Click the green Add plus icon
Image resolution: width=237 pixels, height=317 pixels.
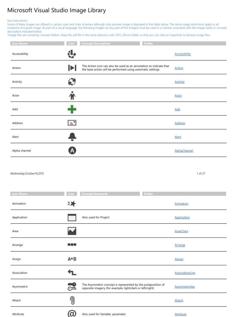click(x=72, y=109)
